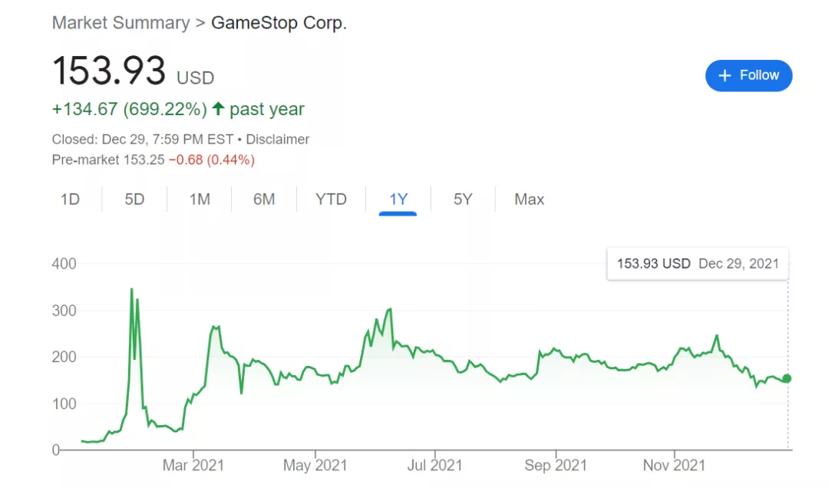
Task: Click the Nov 2021 axis label
Action: coord(674,465)
